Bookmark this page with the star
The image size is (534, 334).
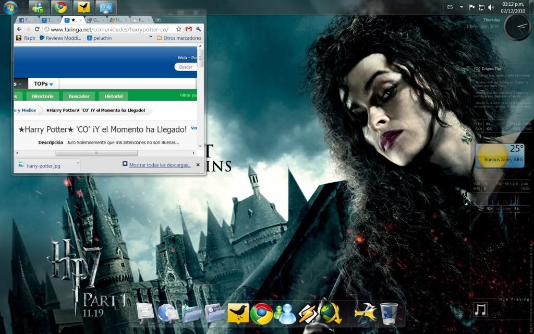179,29
